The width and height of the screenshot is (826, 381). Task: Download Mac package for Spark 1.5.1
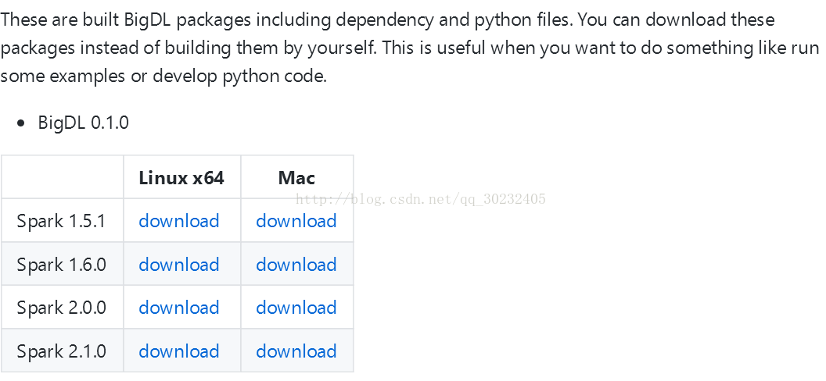pos(296,221)
